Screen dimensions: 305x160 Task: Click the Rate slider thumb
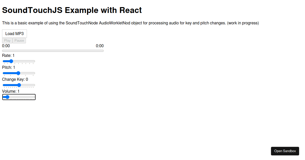click(11, 61)
